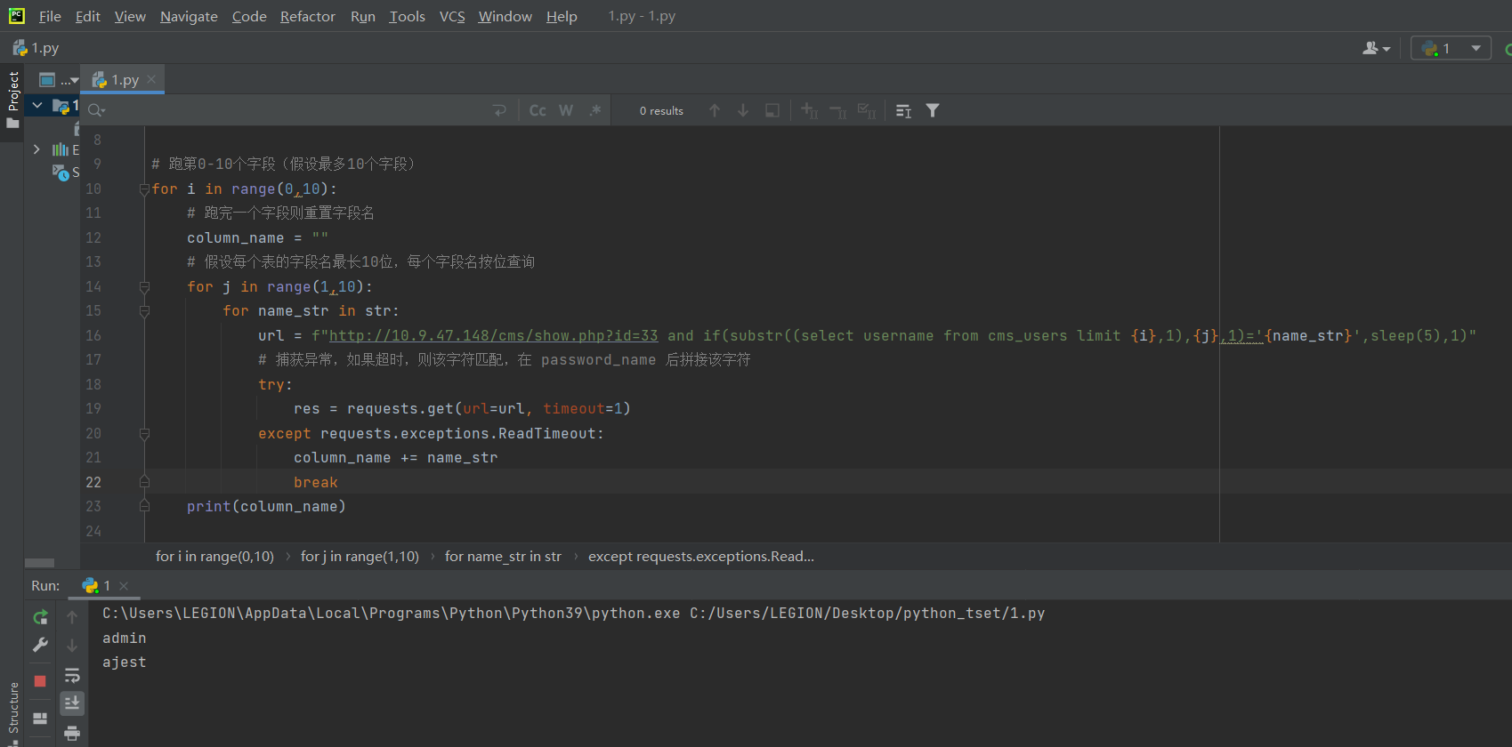
Task: Click in the search text field
Action: (x=298, y=110)
